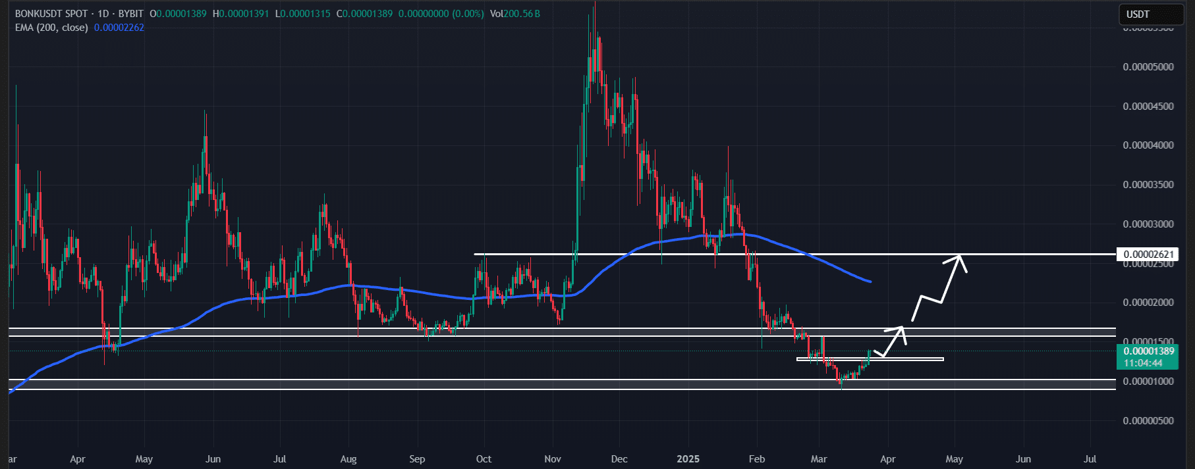This screenshot has height=469, width=1195.
Task: Click the blue EMA value 0.00002262
Action: point(119,28)
